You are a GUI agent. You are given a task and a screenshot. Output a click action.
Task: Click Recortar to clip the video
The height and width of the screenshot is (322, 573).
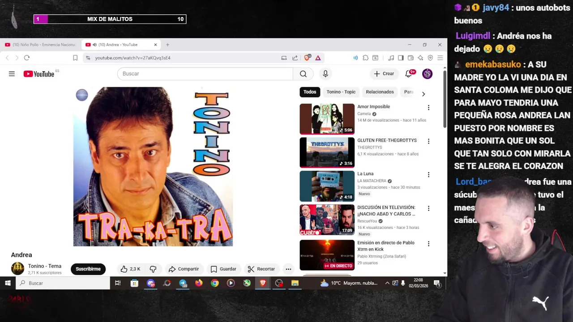tap(261, 269)
